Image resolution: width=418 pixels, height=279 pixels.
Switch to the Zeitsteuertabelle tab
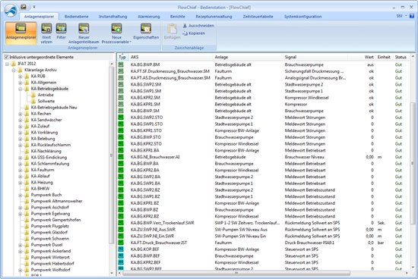point(258,17)
